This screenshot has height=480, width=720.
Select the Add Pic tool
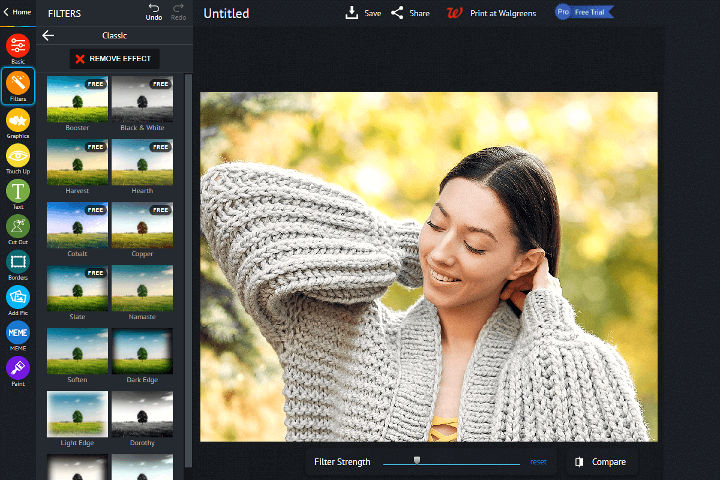pos(17,298)
